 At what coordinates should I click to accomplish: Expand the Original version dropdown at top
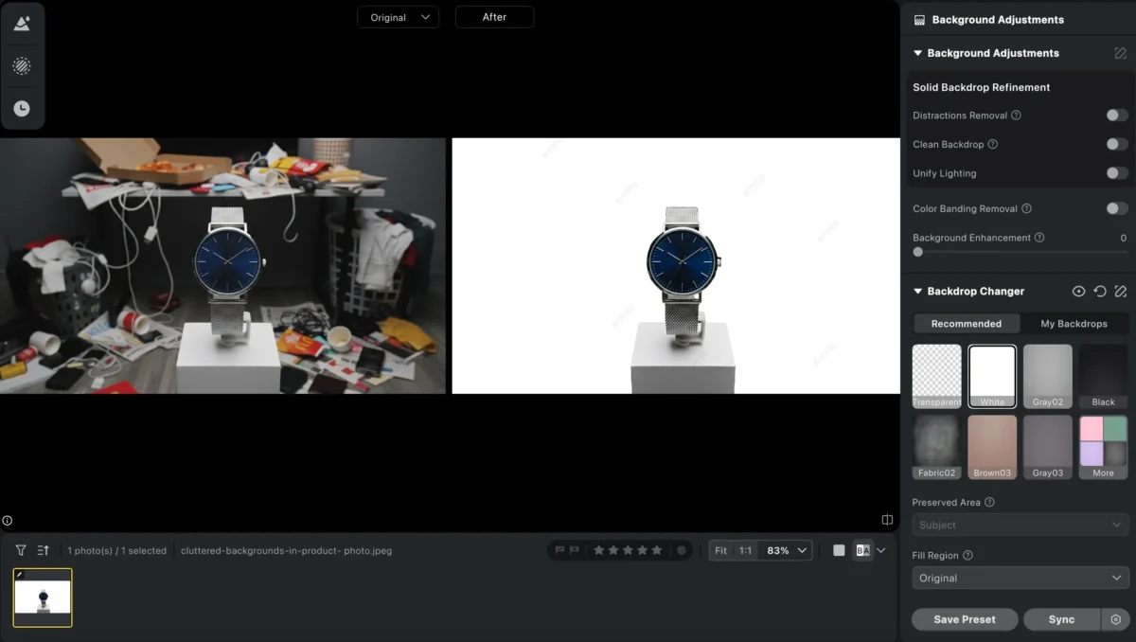coord(398,16)
